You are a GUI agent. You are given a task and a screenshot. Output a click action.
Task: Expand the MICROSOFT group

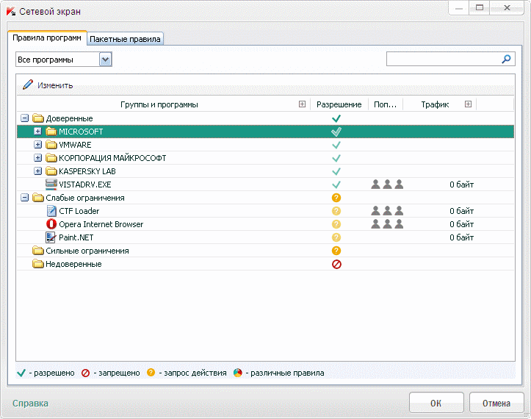click(x=38, y=132)
